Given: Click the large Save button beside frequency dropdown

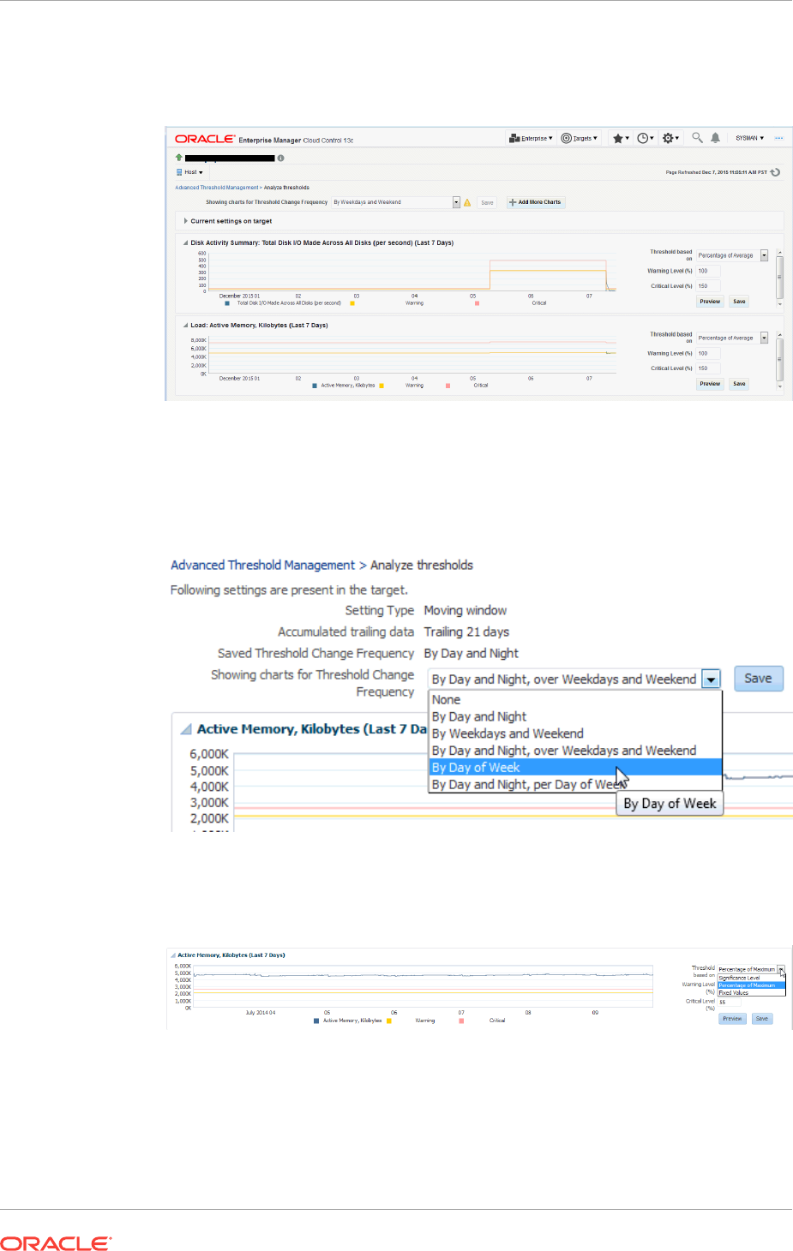Looking at the screenshot, I should (758, 679).
